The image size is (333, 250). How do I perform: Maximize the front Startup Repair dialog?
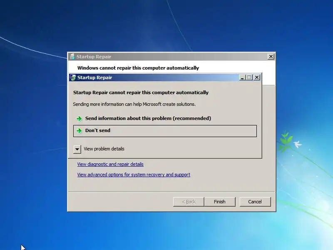(x=249, y=77)
